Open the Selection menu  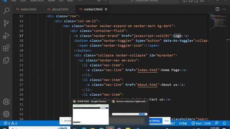[37, 1]
